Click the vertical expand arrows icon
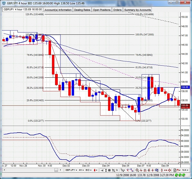Image resolution: width=192 pixels, height=179 pixels. coord(149,170)
